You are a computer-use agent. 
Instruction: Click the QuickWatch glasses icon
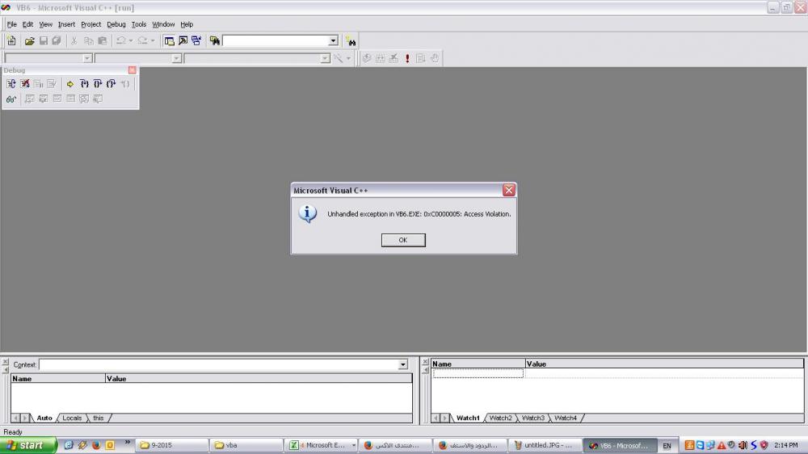pos(11,99)
